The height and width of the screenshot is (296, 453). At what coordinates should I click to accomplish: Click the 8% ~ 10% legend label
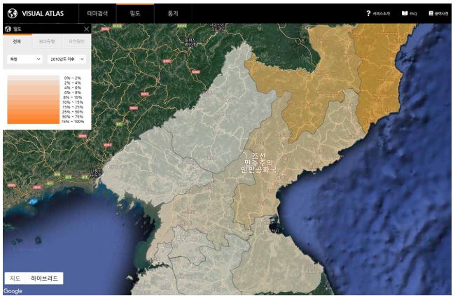(73, 97)
